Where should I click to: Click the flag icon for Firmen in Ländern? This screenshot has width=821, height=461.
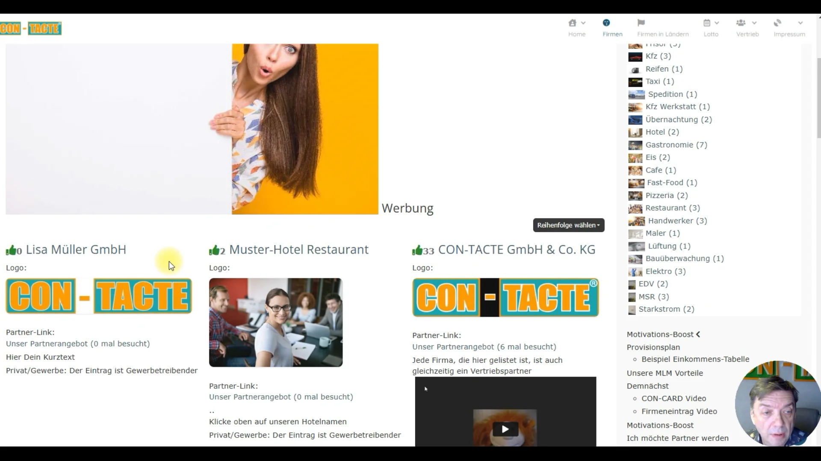pyautogui.click(x=641, y=23)
